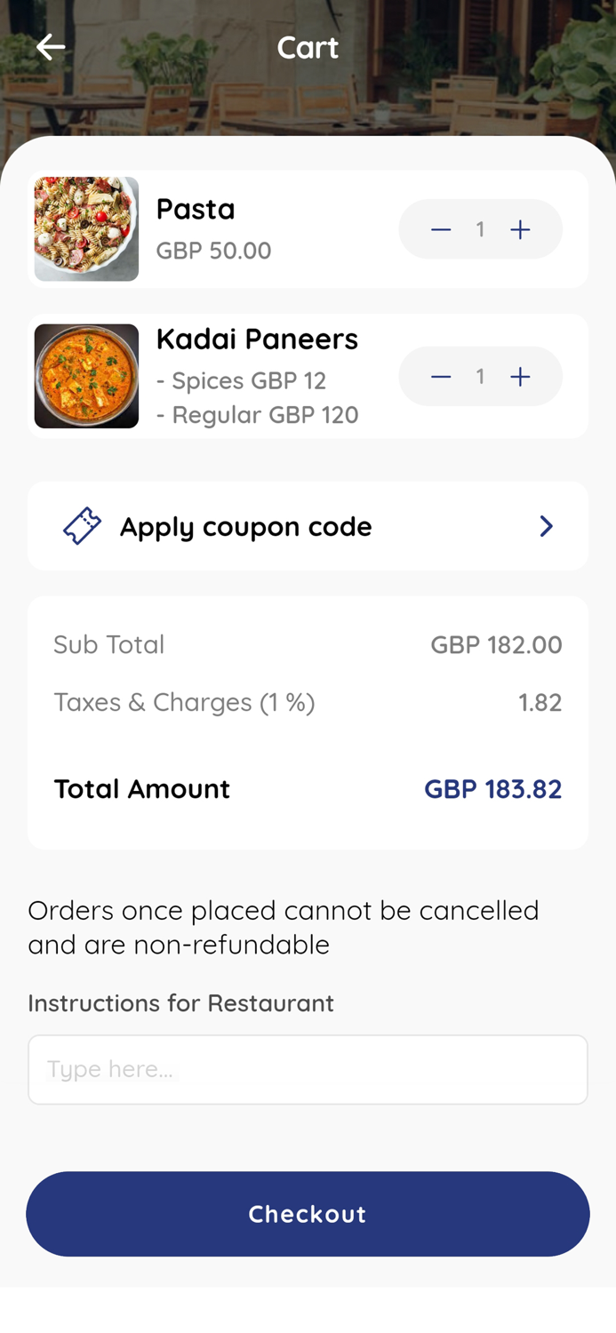Click the coupon ticket icon
Screen dimensions: 616x1333
[81, 525]
